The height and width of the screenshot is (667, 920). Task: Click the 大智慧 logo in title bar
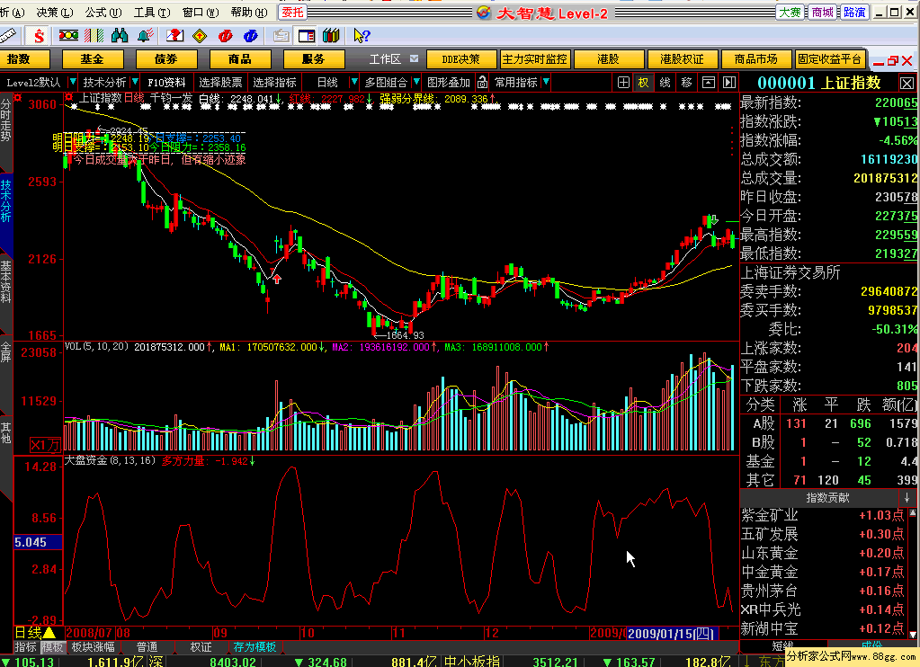point(484,13)
